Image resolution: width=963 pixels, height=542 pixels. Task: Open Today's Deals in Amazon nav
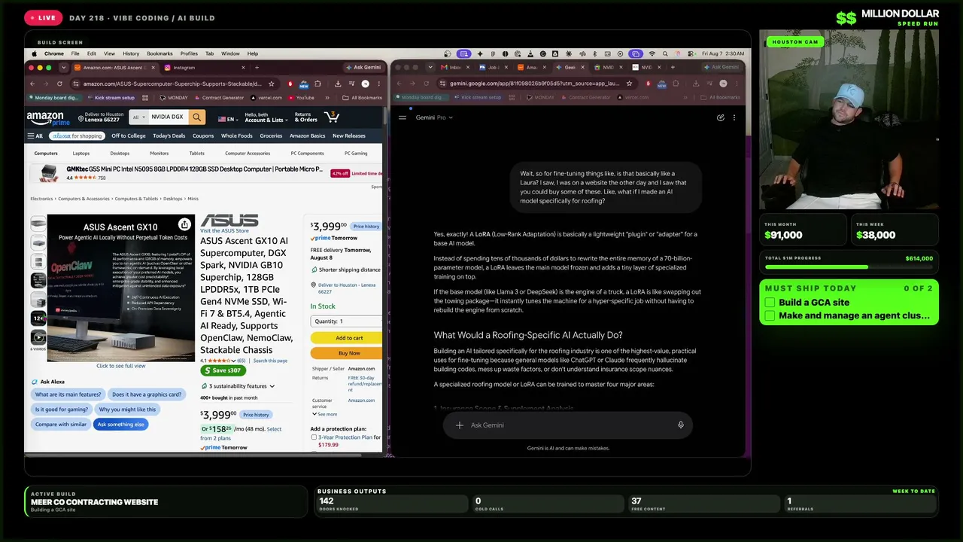coord(169,136)
